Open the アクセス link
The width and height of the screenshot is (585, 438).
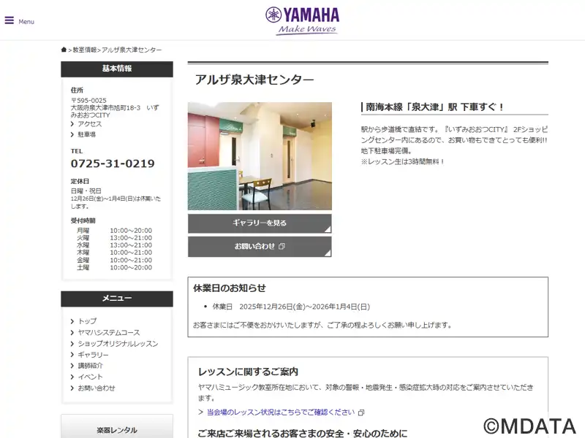pyautogui.click(x=89, y=124)
